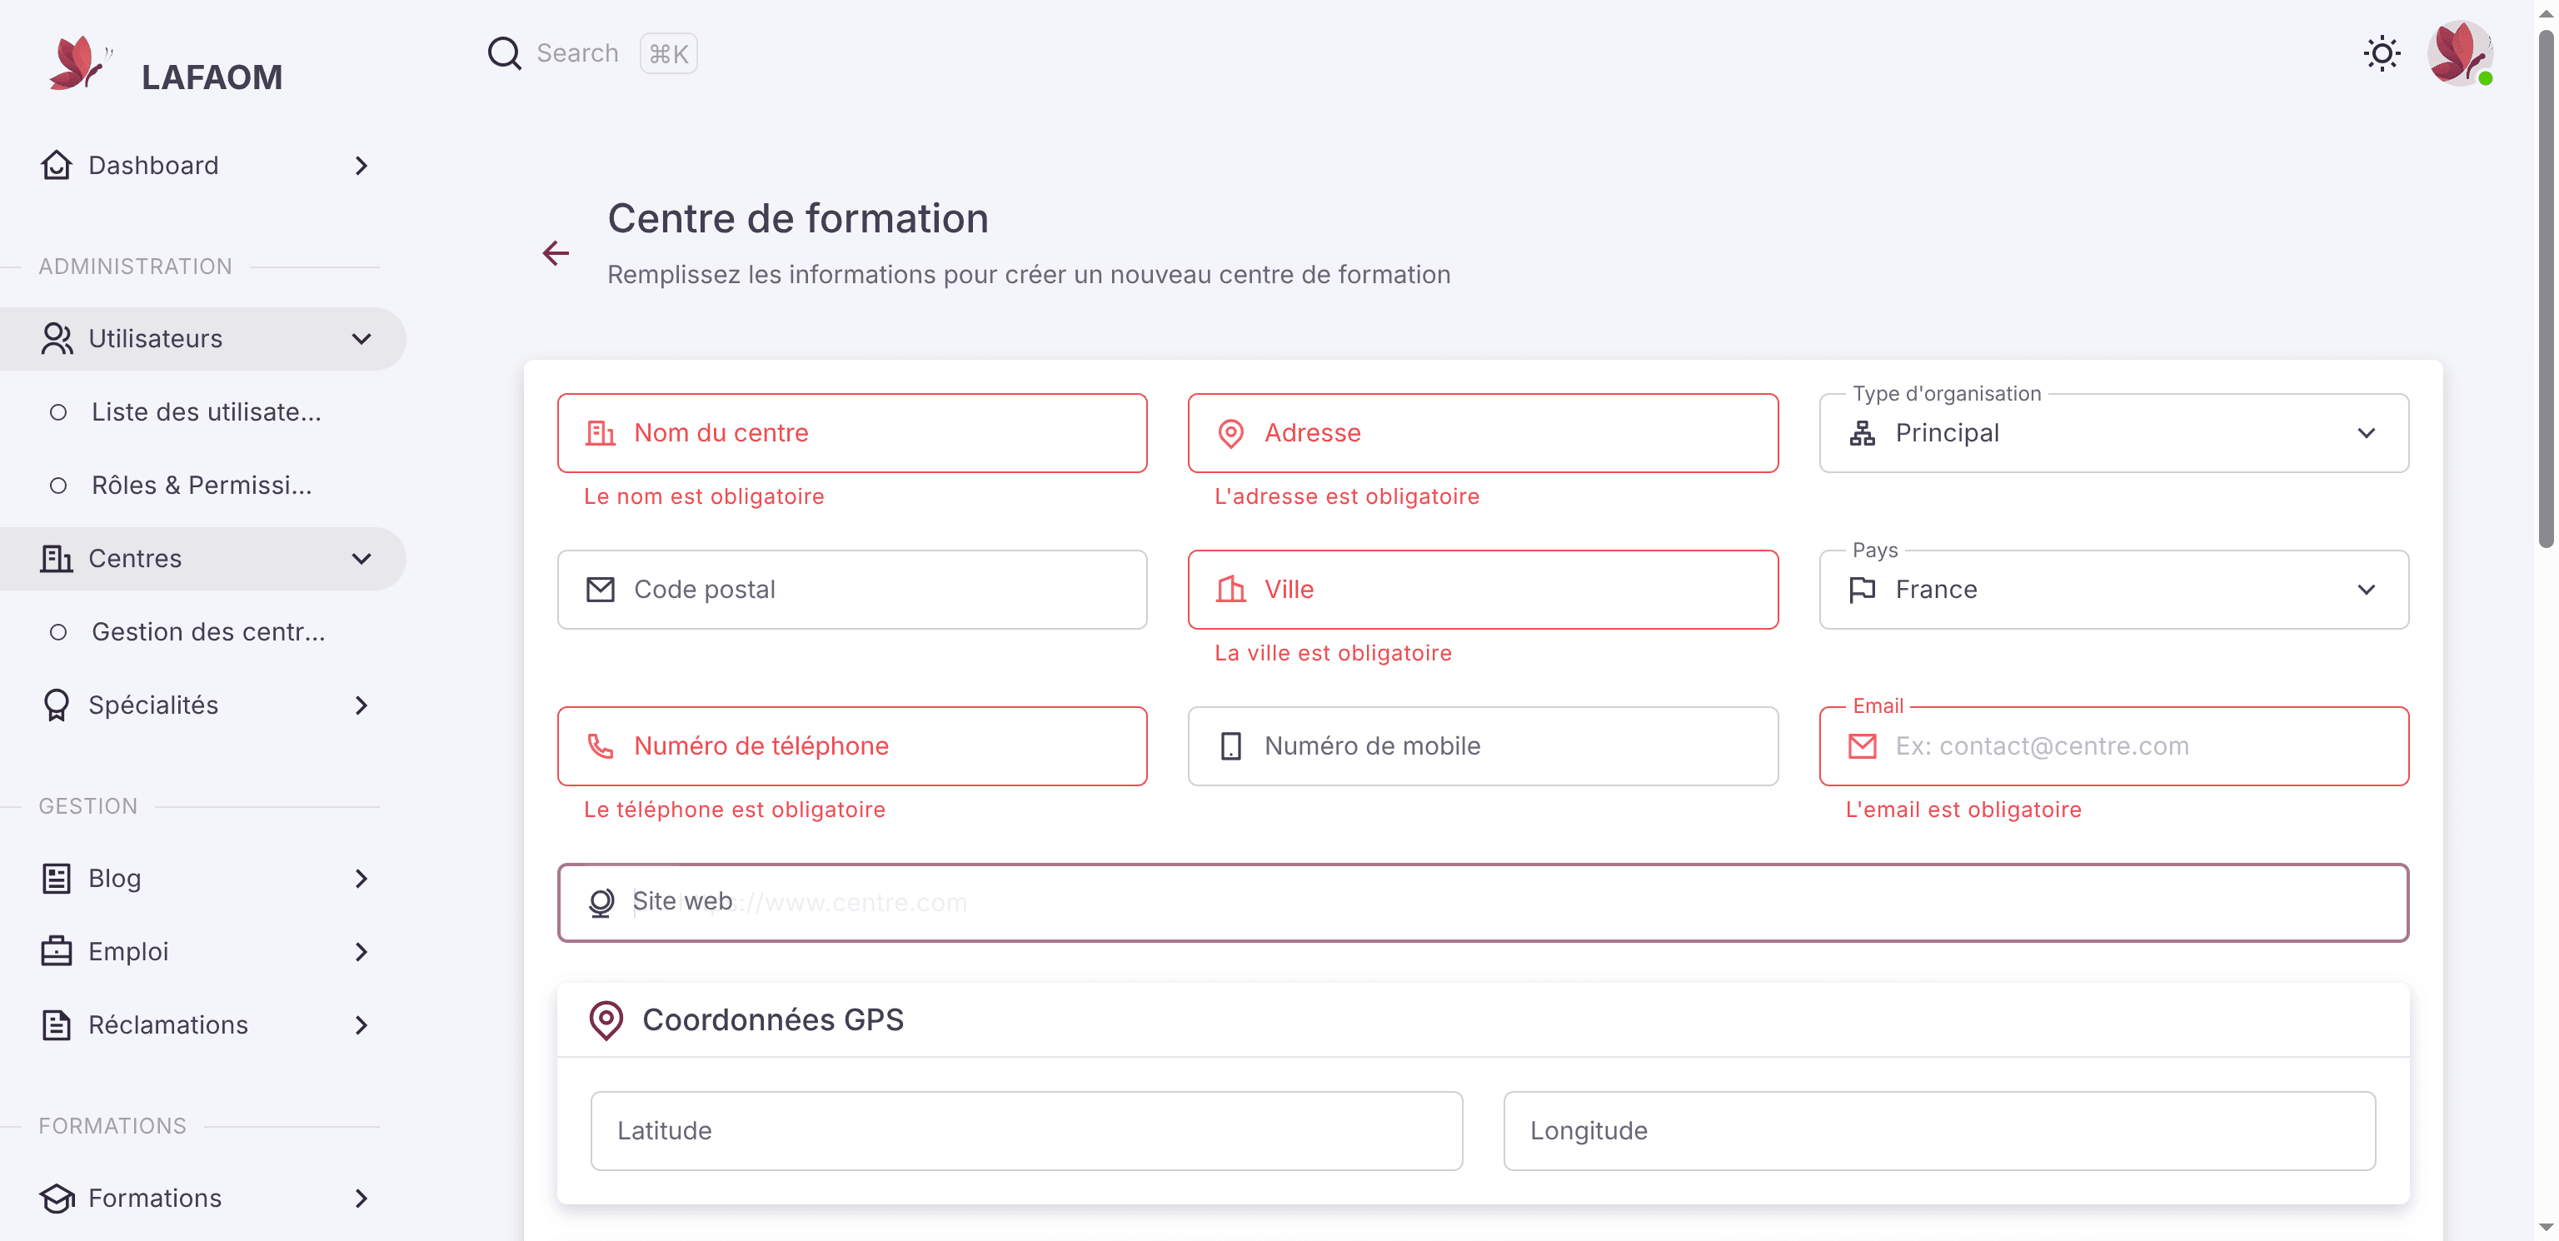
Task: Open the Pays France dropdown
Action: tap(2114, 589)
